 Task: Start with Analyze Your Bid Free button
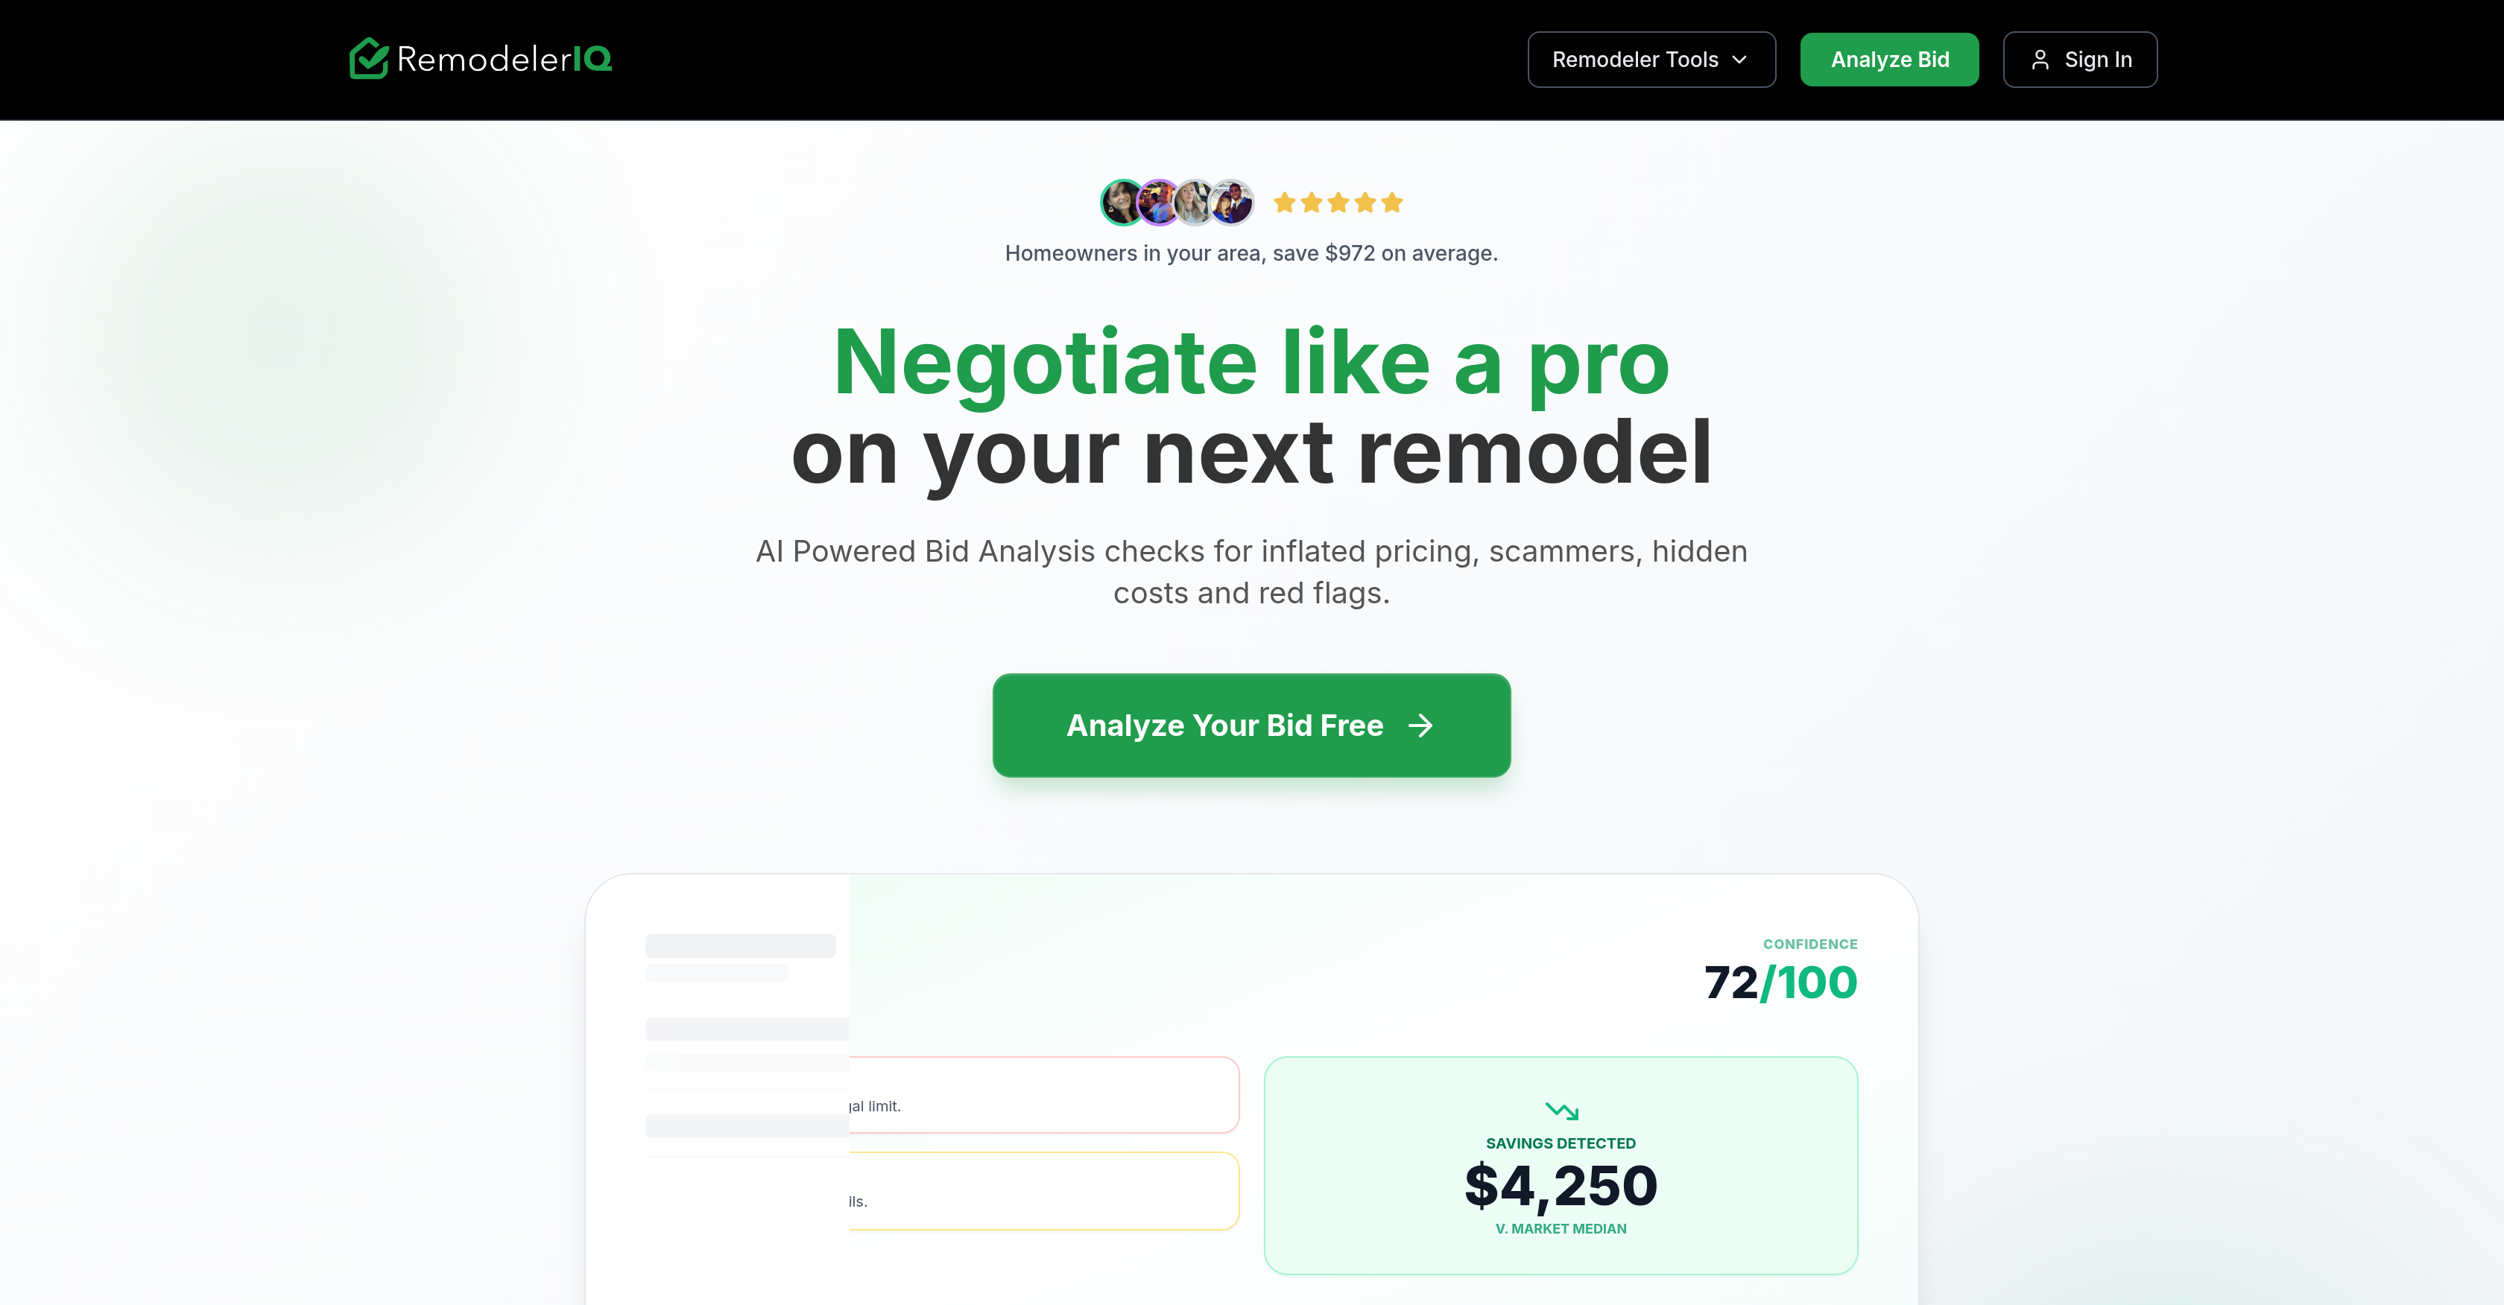(x=1251, y=725)
